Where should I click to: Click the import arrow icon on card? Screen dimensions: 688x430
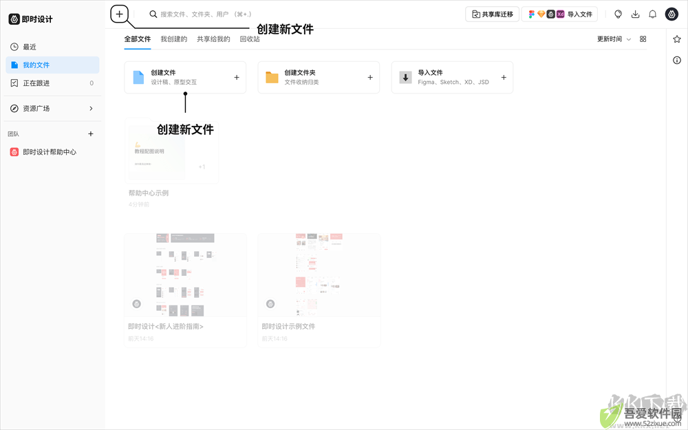click(x=405, y=77)
